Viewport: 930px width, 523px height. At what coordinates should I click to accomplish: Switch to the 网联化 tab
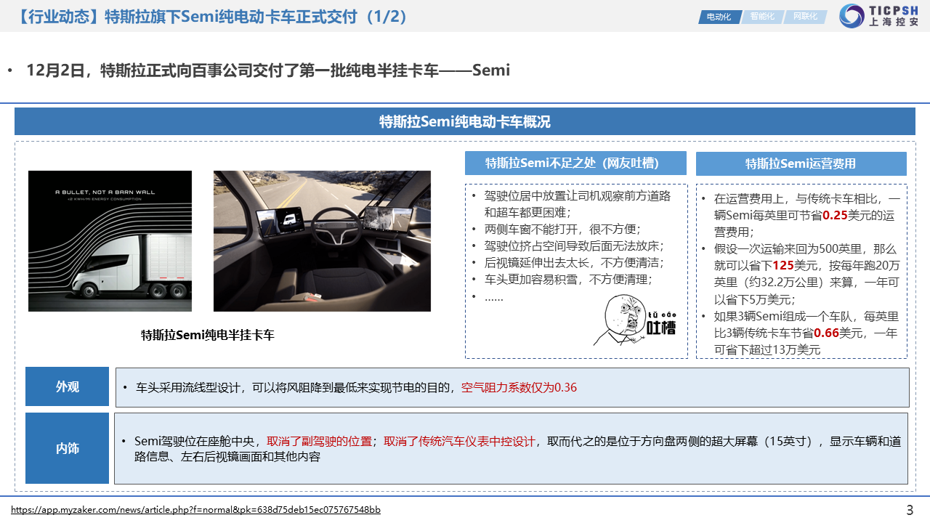(x=804, y=17)
